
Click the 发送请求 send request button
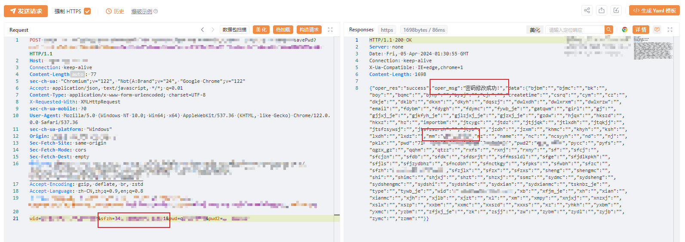26,11
